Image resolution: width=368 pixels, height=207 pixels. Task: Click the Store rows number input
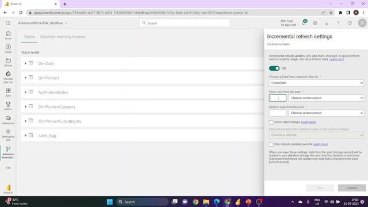tap(278, 98)
